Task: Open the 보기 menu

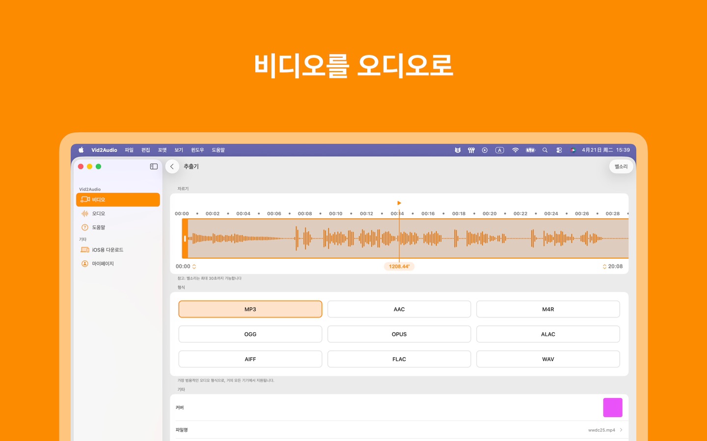Action: 179,150
